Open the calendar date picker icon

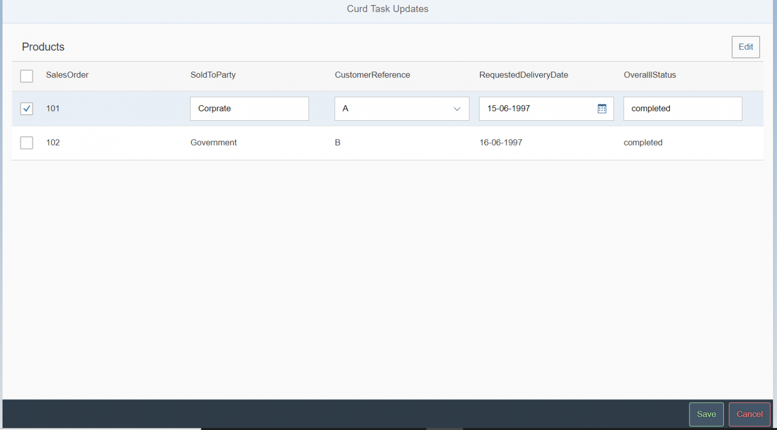(601, 108)
